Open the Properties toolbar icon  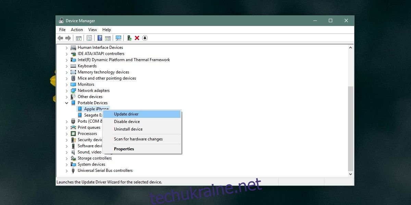click(89, 38)
